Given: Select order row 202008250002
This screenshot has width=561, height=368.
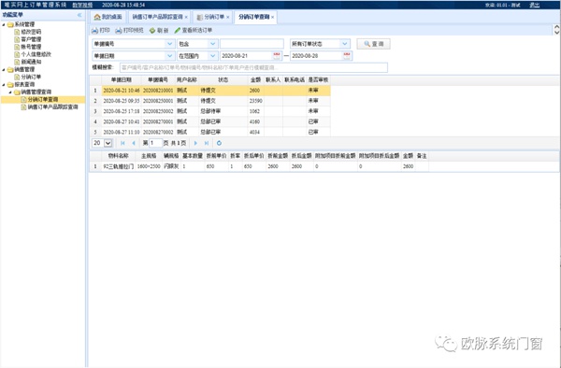Looking at the screenshot, I should coord(210,111).
